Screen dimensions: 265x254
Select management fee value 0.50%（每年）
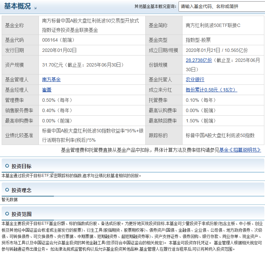tap(57, 100)
